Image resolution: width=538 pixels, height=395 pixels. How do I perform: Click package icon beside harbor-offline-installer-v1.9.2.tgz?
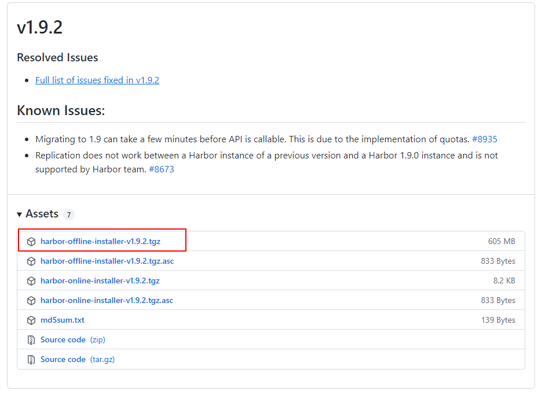(31, 242)
